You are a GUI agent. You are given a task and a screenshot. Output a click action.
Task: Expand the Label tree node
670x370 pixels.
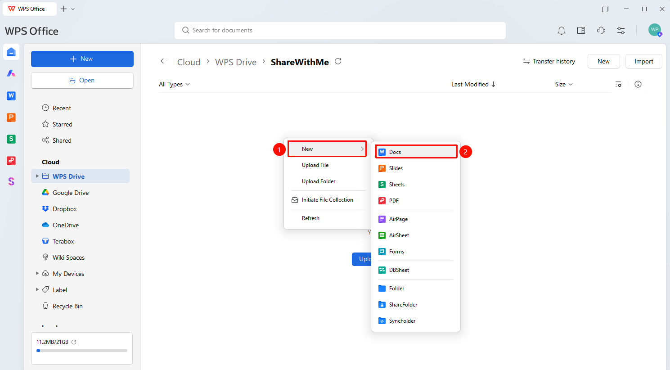tap(37, 289)
